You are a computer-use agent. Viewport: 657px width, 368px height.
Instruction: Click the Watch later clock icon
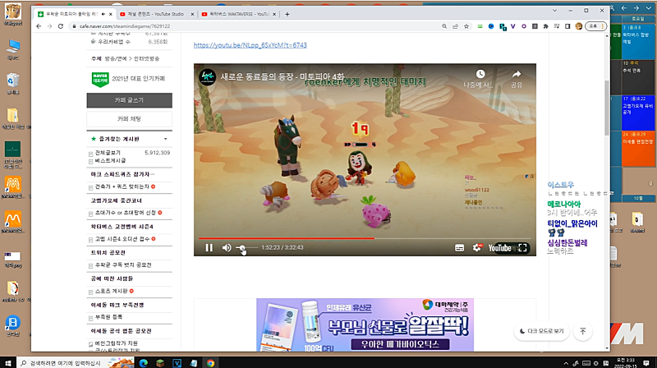[480, 74]
